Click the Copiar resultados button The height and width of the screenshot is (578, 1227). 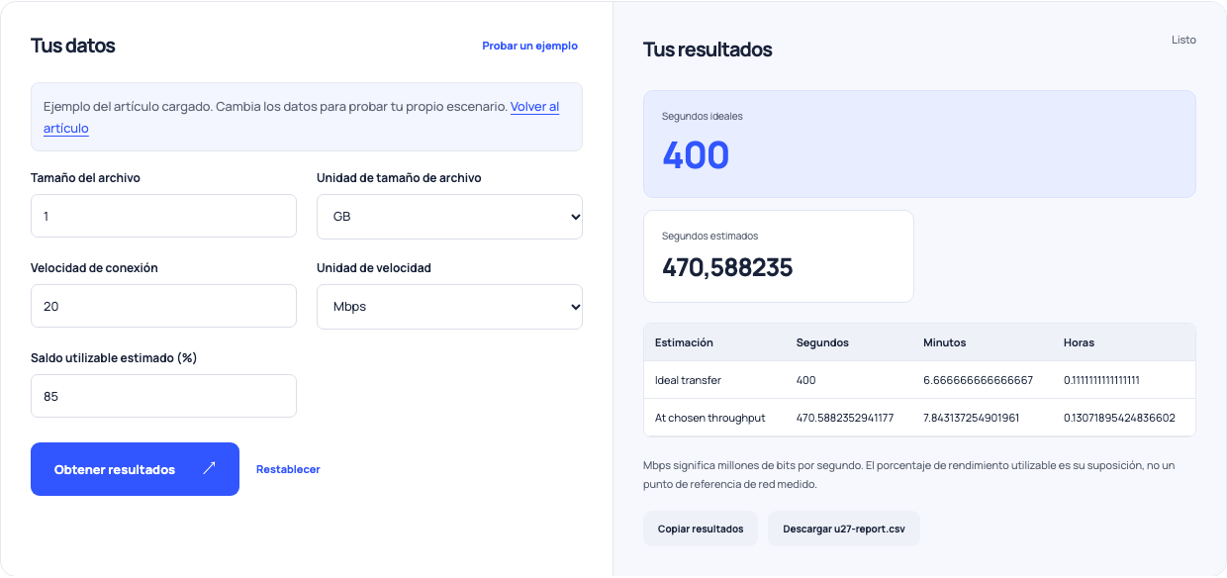pos(701,529)
